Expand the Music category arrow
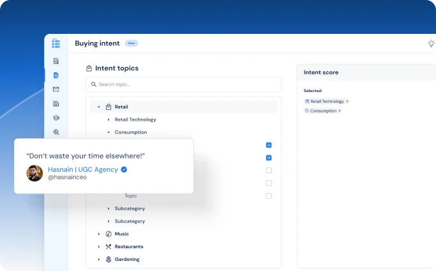436x271 pixels. 99,234
